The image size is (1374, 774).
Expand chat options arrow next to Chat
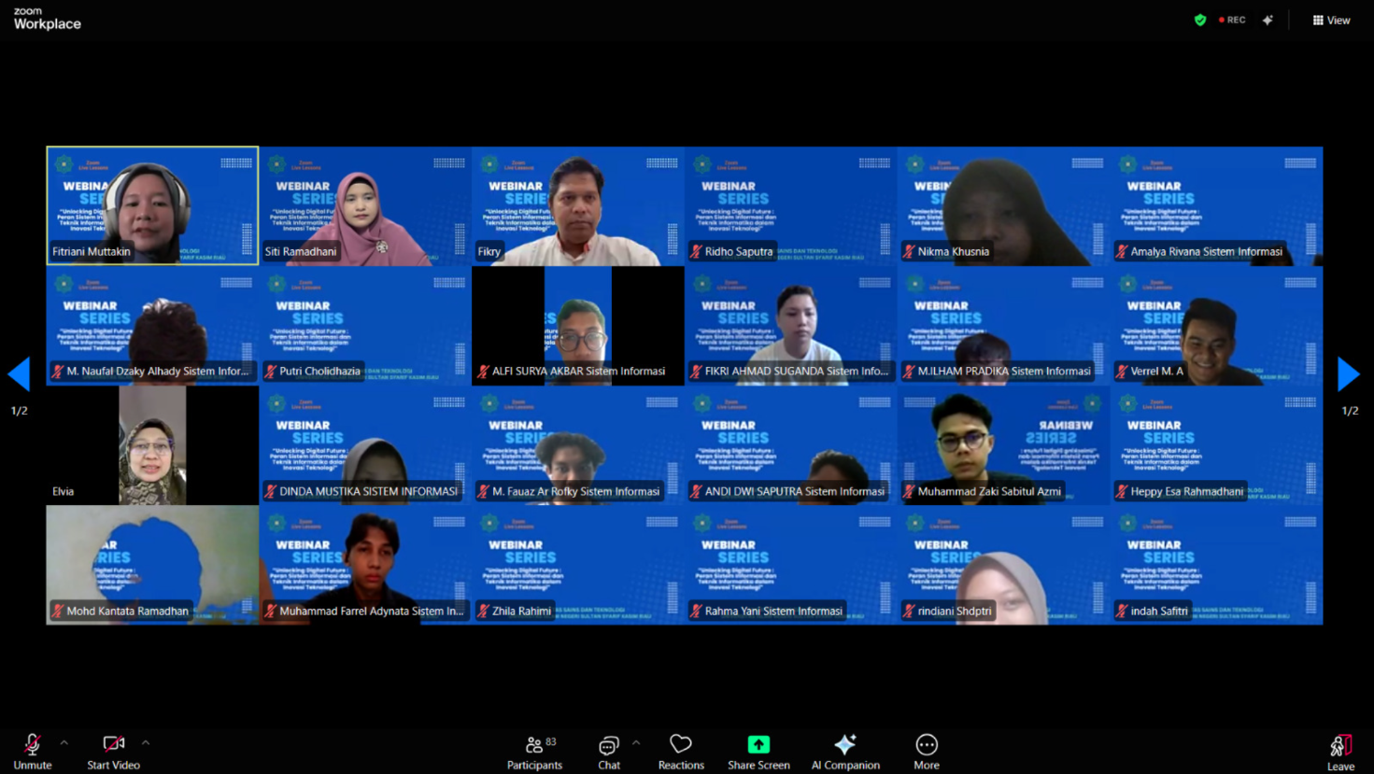636,743
